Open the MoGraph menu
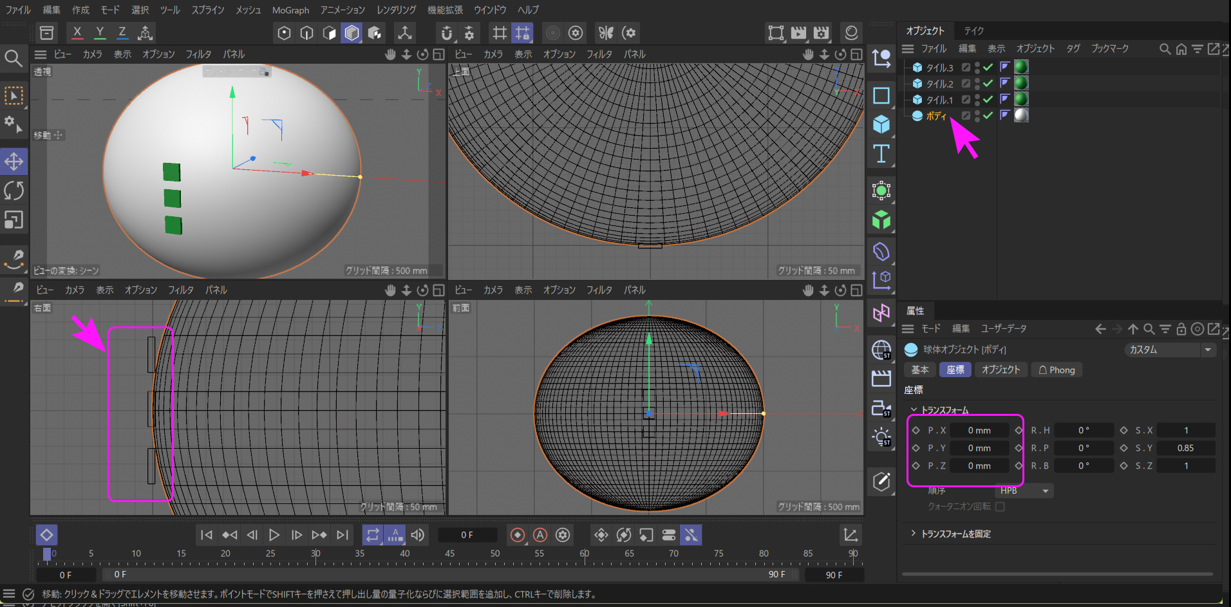Viewport: 1231px width, 607px height. [290, 10]
